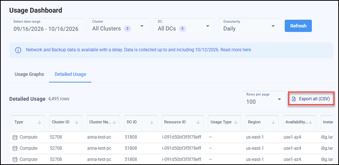Click the Usage Type column header
The width and height of the screenshot is (339, 165).
pyautogui.click(x=225, y=122)
